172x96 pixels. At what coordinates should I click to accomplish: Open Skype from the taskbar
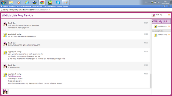pos(58,2)
